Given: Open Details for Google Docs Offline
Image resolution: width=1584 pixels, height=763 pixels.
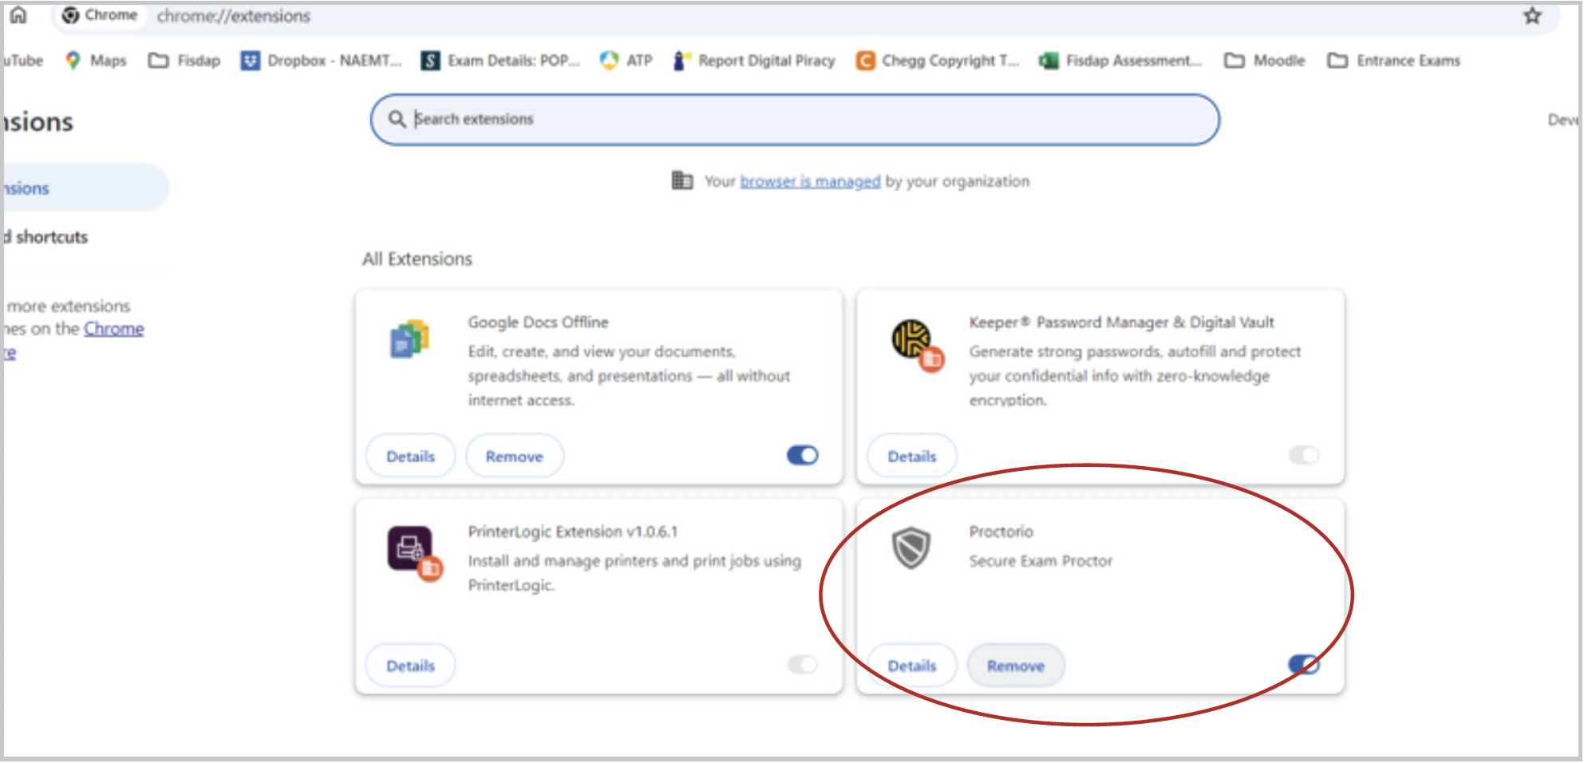Looking at the screenshot, I should point(410,457).
